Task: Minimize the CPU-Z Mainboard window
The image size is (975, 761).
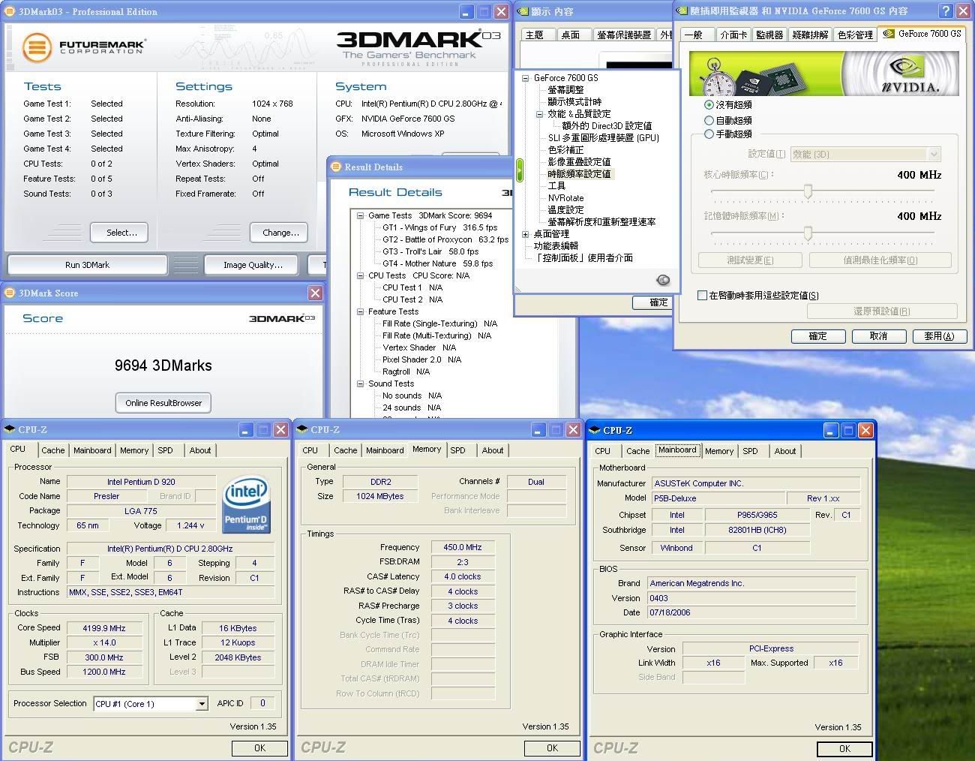Action: pyautogui.click(x=830, y=430)
